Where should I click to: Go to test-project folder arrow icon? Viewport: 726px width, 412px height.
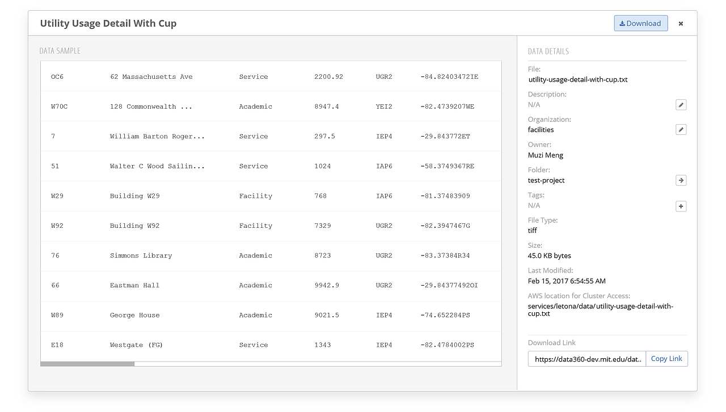pos(681,180)
